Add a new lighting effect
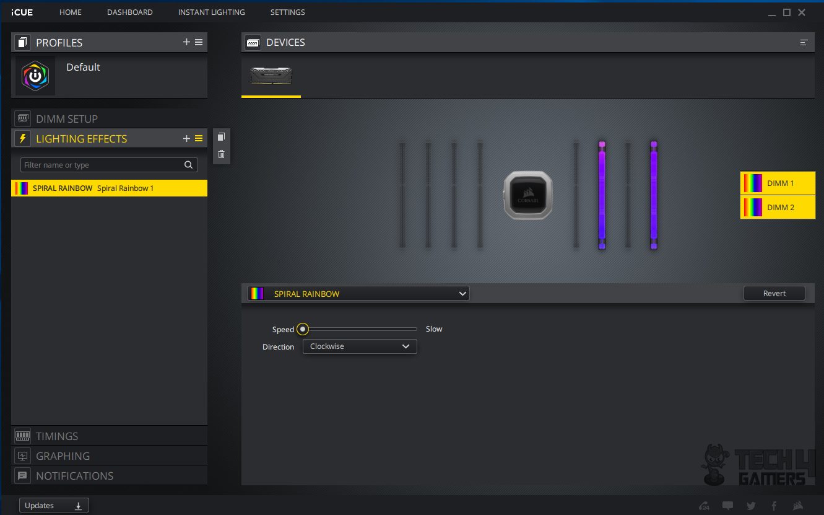Screen dimensions: 824x515 186,139
